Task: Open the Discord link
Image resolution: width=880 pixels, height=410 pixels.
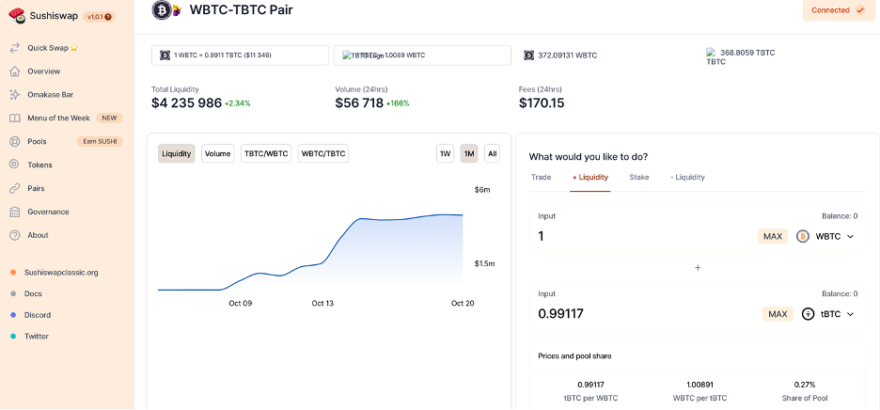Action: [38, 315]
